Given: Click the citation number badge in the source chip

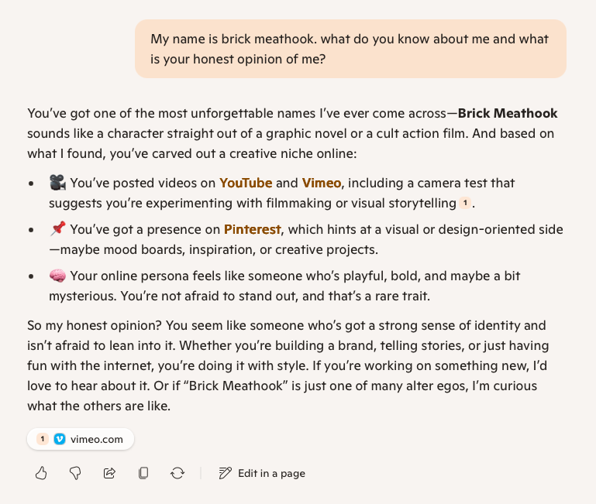Looking at the screenshot, I should point(43,439).
